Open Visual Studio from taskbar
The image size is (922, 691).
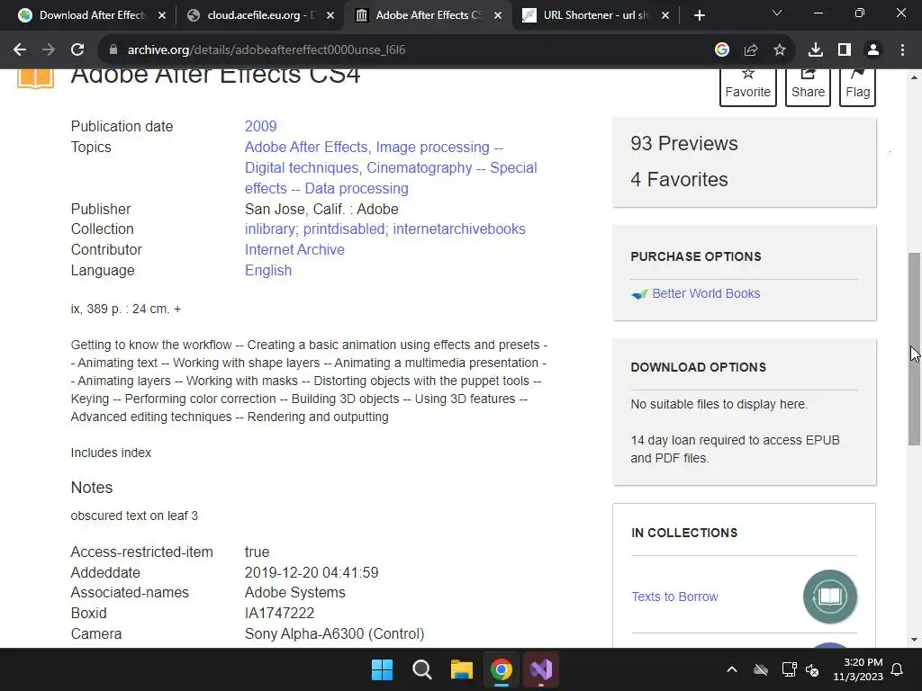pos(541,669)
